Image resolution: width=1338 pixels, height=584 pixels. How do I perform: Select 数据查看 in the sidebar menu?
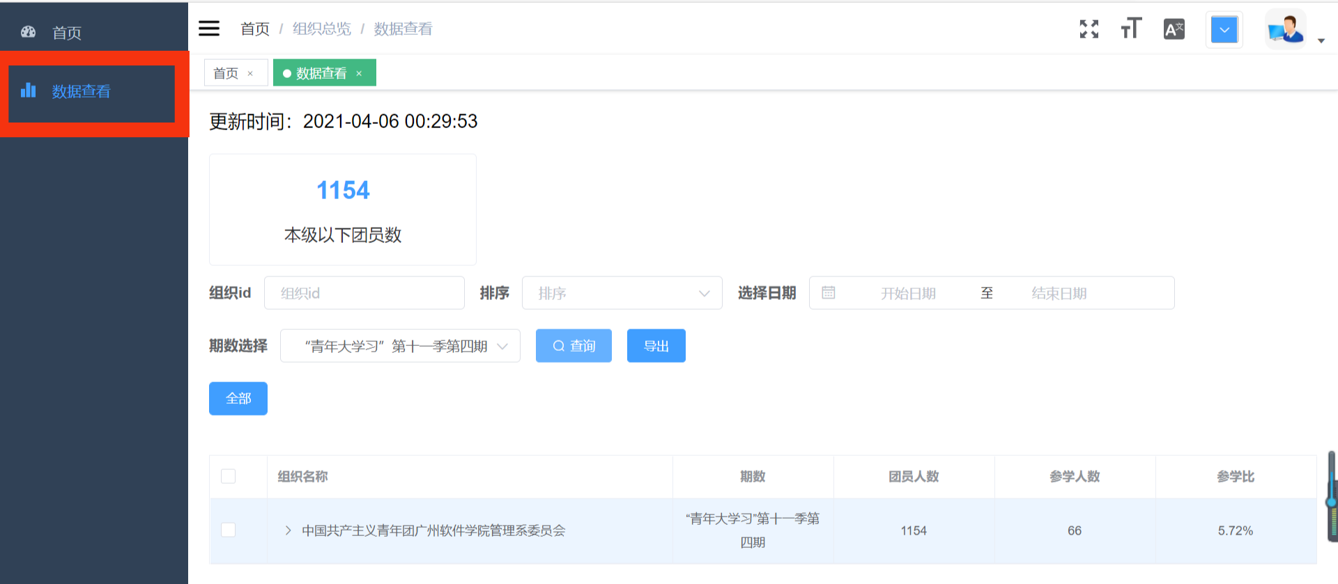click(81, 92)
